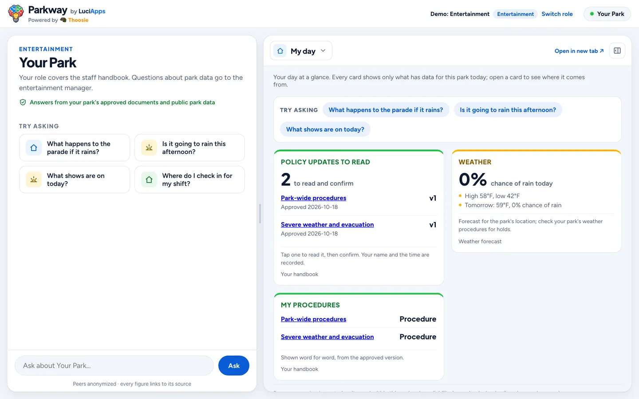Image resolution: width=639 pixels, height=399 pixels.
Task: Click the blue Ask button
Action: tap(234, 366)
